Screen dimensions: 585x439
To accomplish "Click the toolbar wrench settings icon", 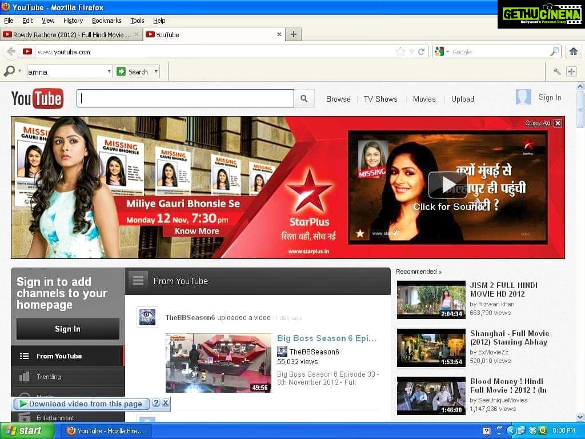I will 556,71.
